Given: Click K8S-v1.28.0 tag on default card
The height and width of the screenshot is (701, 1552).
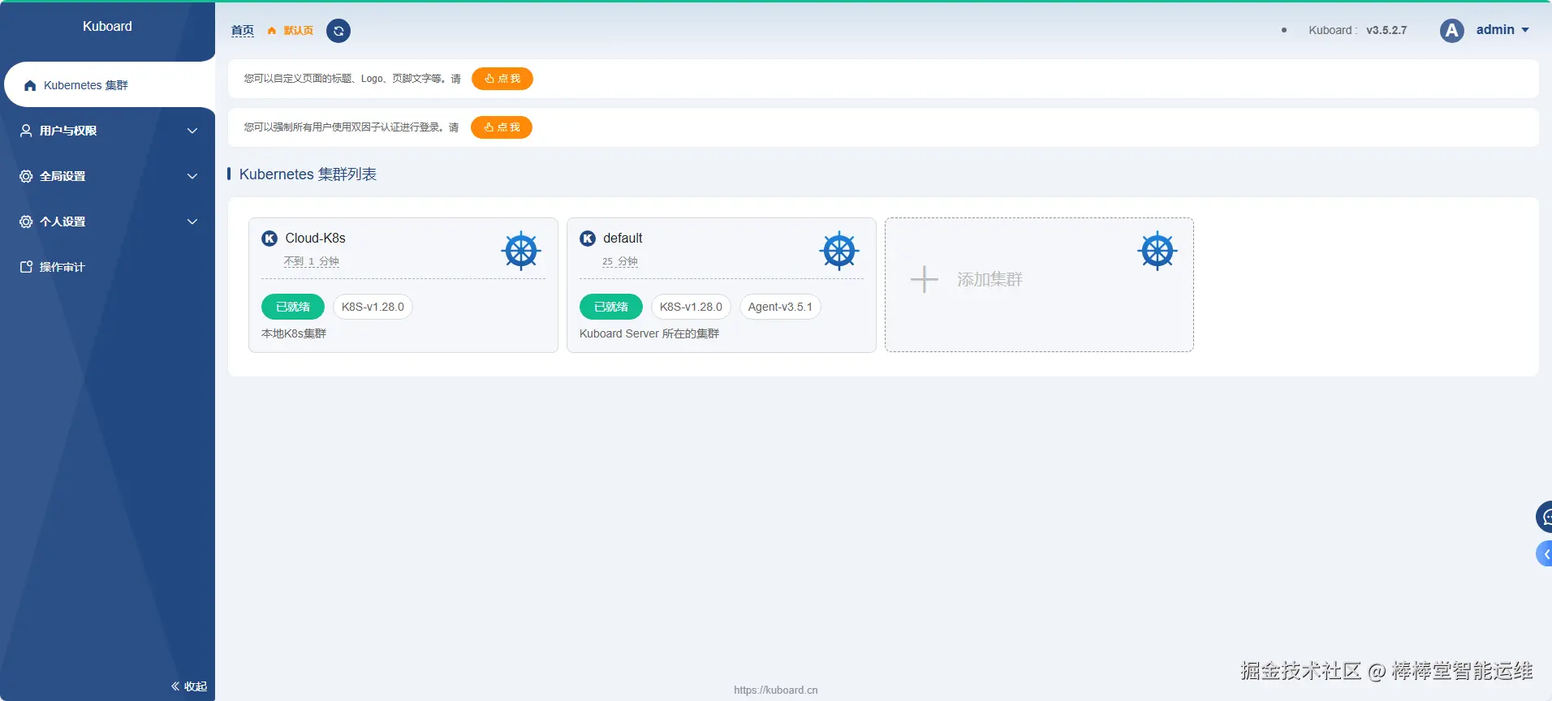Looking at the screenshot, I should tap(691, 307).
